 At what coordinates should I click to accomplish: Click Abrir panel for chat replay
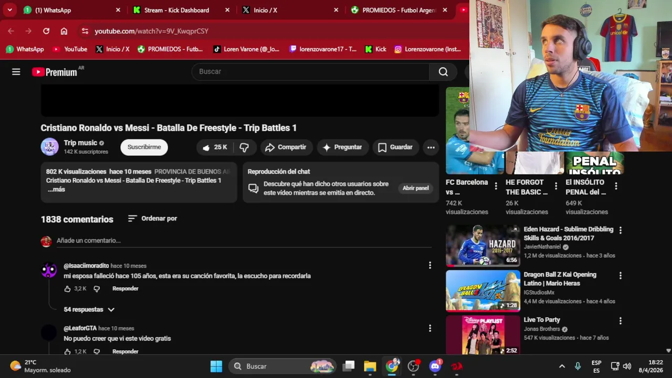tap(415, 188)
